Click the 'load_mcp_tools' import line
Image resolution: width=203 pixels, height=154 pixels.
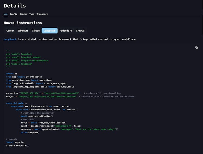[40, 87]
